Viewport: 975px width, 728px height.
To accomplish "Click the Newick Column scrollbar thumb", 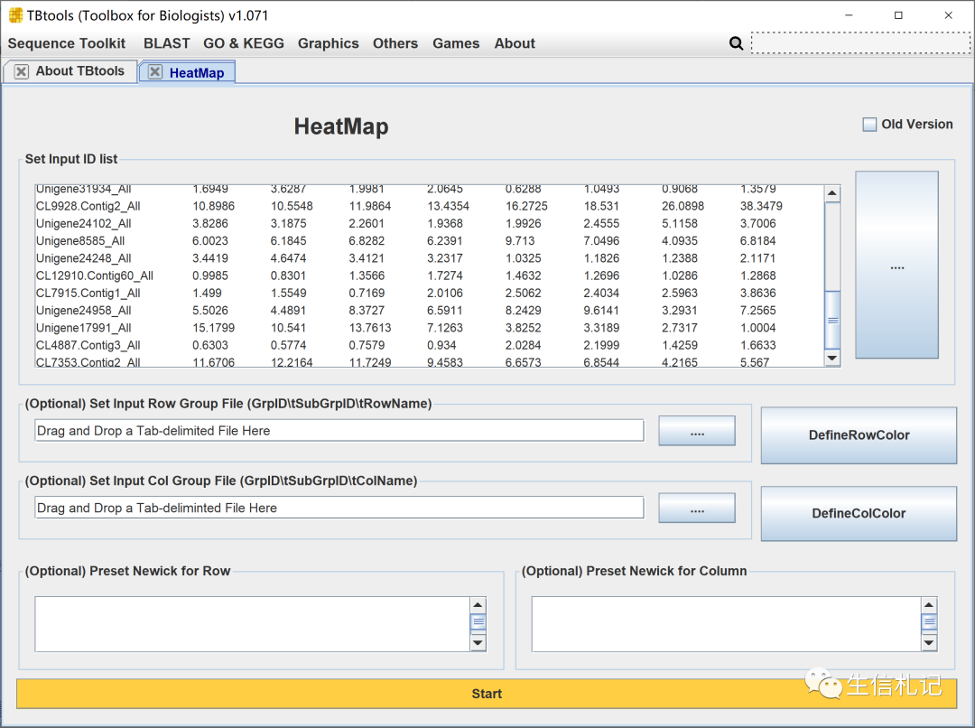I will 929,622.
